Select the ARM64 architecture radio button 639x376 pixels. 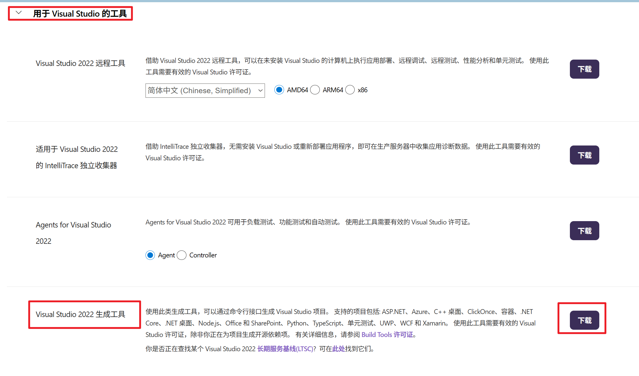pyautogui.click(x=315, y=90)
